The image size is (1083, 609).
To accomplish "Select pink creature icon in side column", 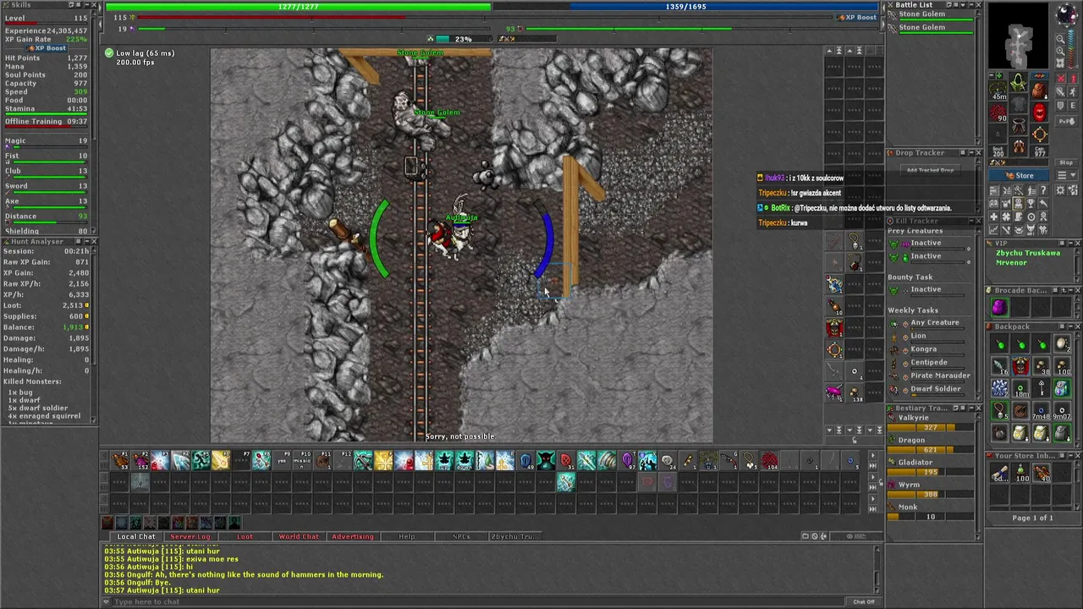I will point(834,392).
